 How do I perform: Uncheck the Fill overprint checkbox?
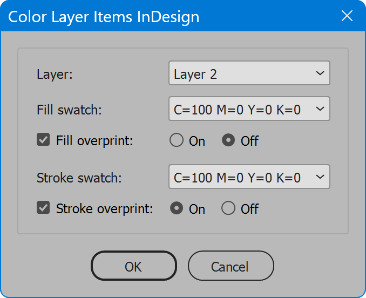(43, 139)
